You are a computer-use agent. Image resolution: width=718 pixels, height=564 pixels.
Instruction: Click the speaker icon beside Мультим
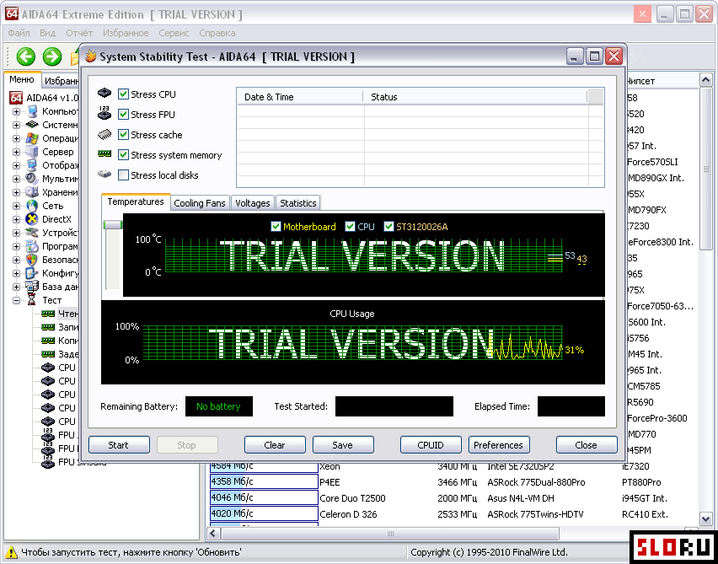32,179
